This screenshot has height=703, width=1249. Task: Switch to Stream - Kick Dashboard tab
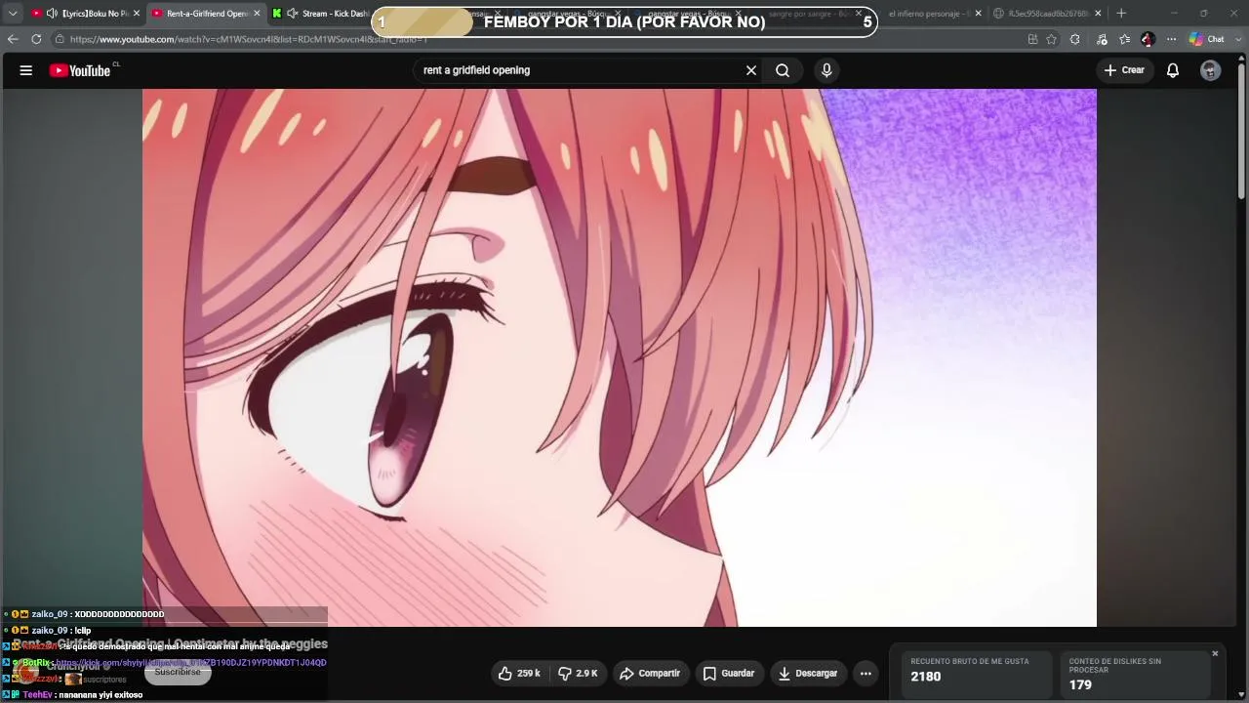click(x=324, y=14)
